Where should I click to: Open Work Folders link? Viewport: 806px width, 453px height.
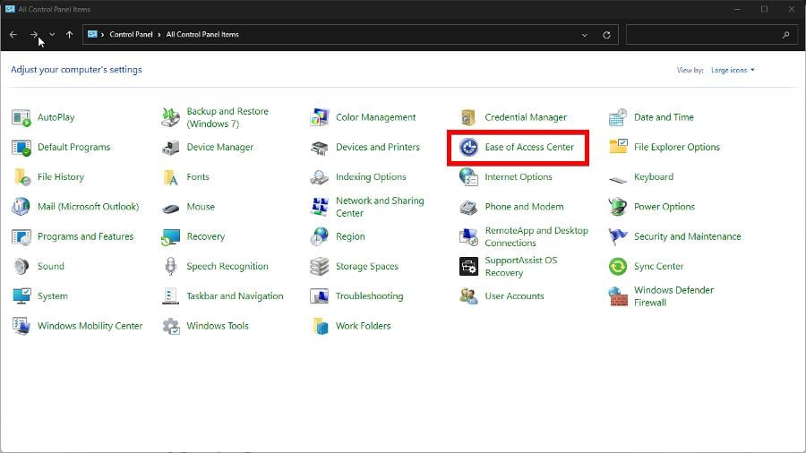coord(363,326)
